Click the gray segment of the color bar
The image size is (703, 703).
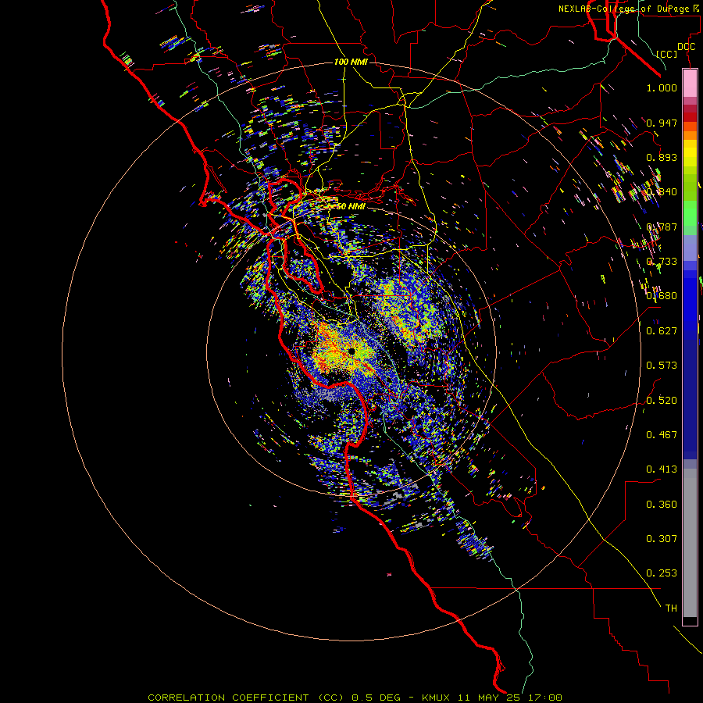[690, 543]
